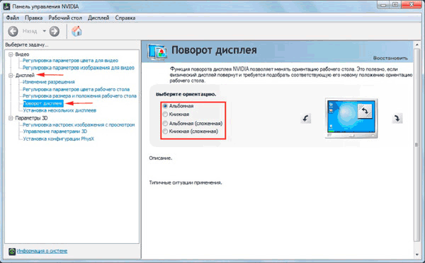425x263 pixels.
Task: Open Регулировка настроек изображения с просмотром
Action: (79, 124)
